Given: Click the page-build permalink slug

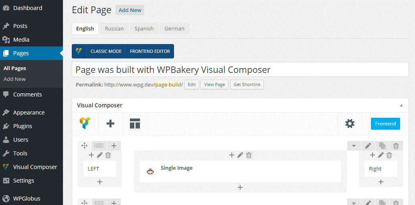Looking at the screenshot, I should pos(168,84).
